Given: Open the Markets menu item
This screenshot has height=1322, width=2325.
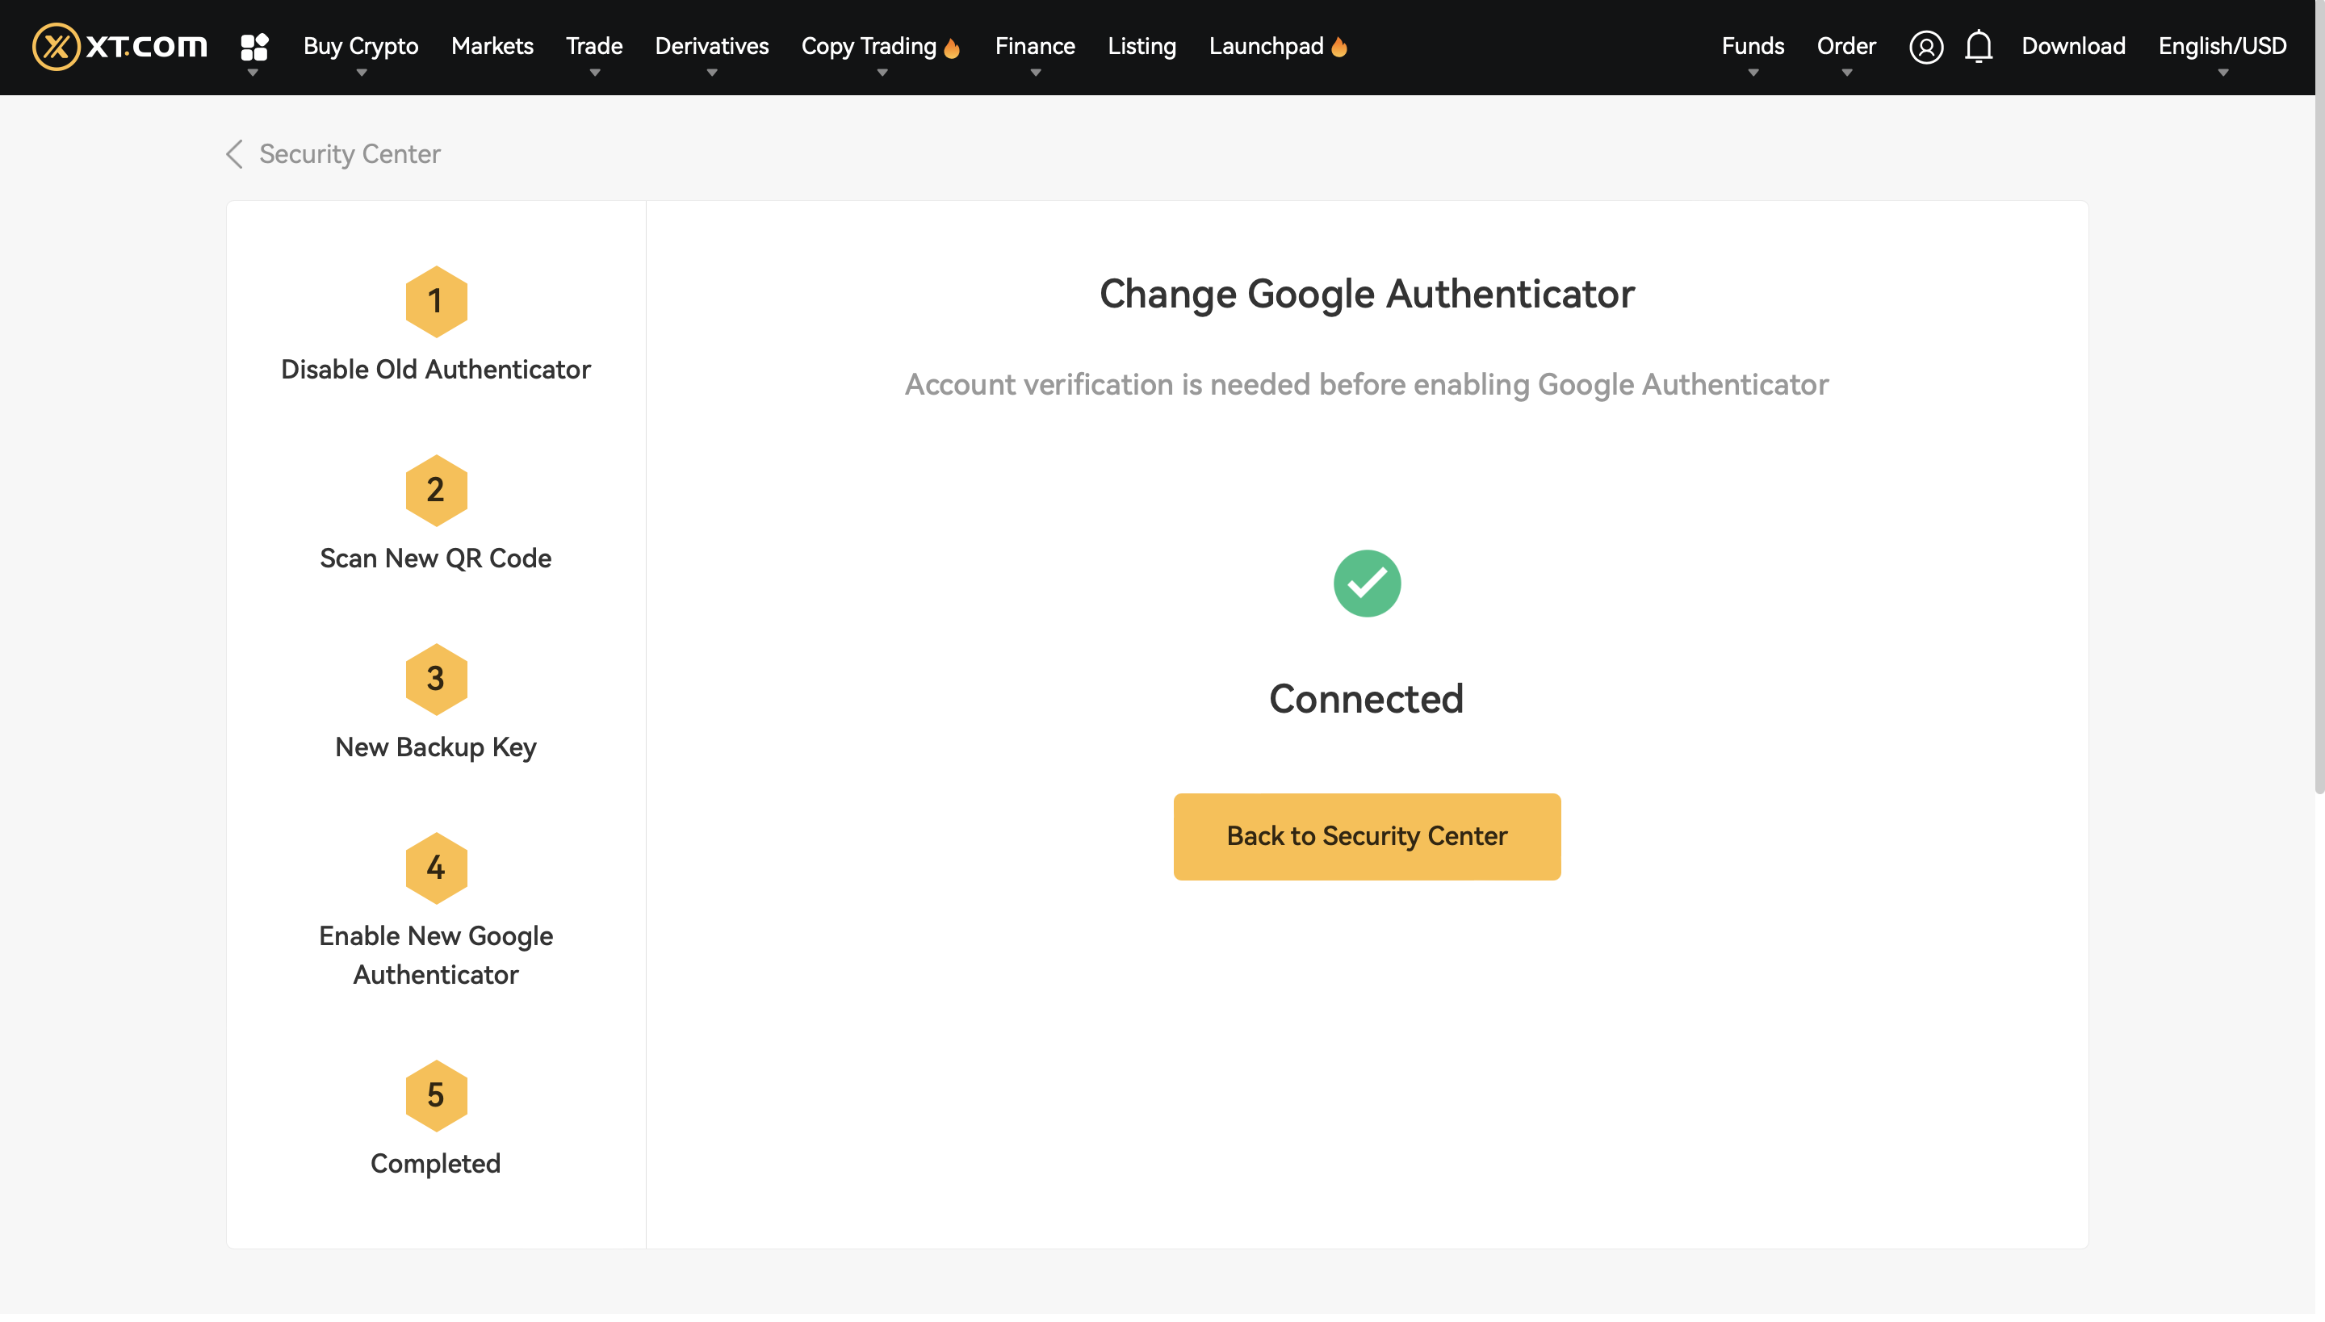Looking at the screenshot, I should (x=492, y=46).
